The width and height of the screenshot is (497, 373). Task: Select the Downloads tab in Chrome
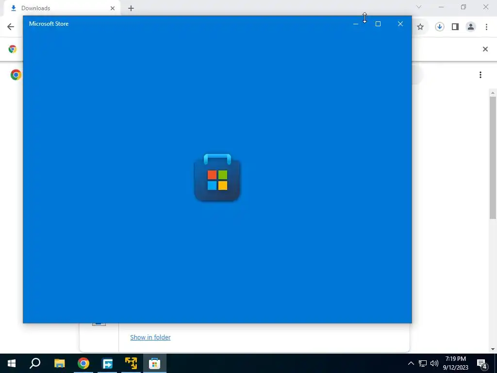pyautogui.click(x=63, y=8)
